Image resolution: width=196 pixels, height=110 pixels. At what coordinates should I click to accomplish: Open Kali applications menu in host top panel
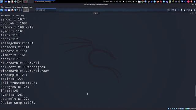click(x=2, y=2)
